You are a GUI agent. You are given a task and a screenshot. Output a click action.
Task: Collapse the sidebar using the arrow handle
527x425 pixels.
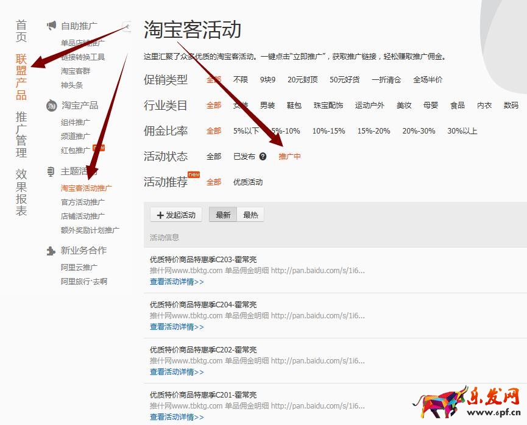click(x=126, y=26)
